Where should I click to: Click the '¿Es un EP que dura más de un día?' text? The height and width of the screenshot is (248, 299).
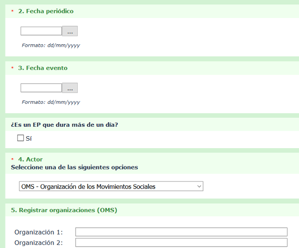[64, 125]
